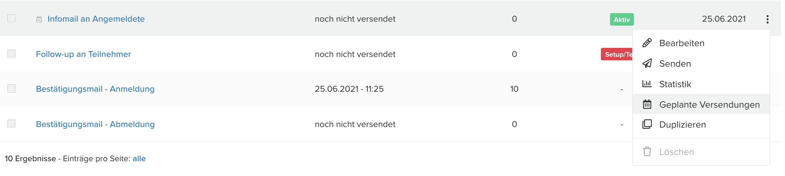Select the Duplizieren menu entry

(x=682, y=124)
